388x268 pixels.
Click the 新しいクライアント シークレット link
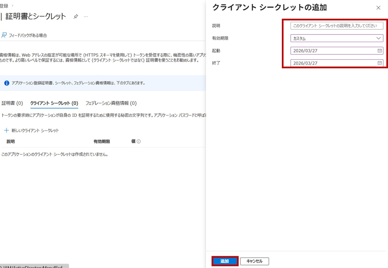(35, 130)
